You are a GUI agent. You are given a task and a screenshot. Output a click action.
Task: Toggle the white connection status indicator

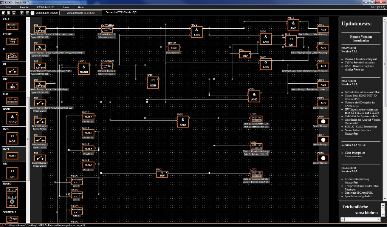tap(33, 12)
